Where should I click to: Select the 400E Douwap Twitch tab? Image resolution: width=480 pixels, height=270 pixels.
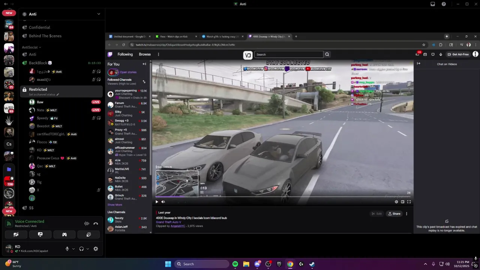coord(269,36)
